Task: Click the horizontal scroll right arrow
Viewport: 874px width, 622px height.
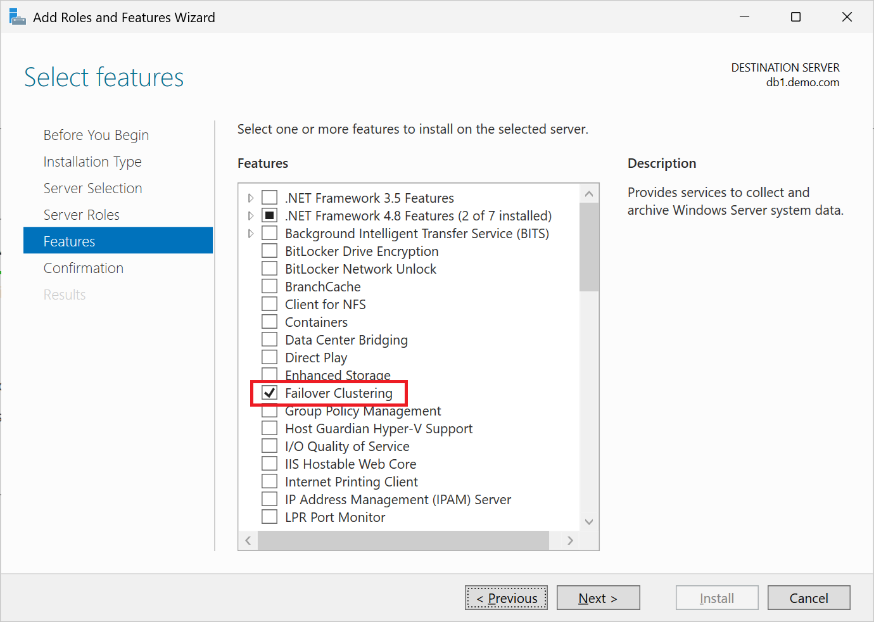Action: coord(570,540)
